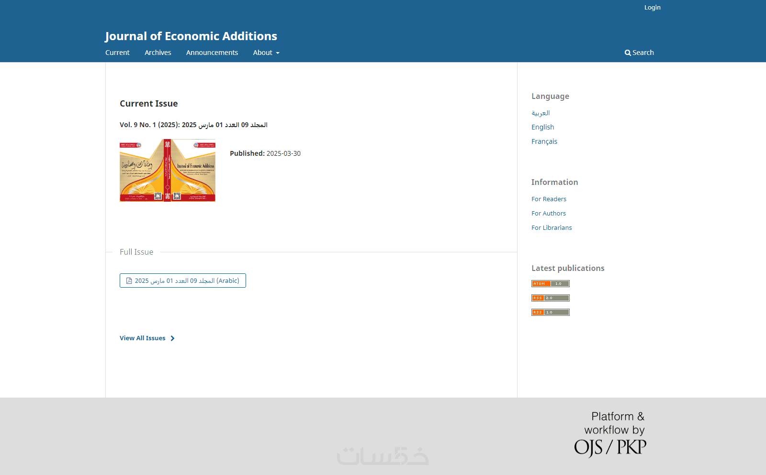Click the Current Issue heading

tap(148, 104)
